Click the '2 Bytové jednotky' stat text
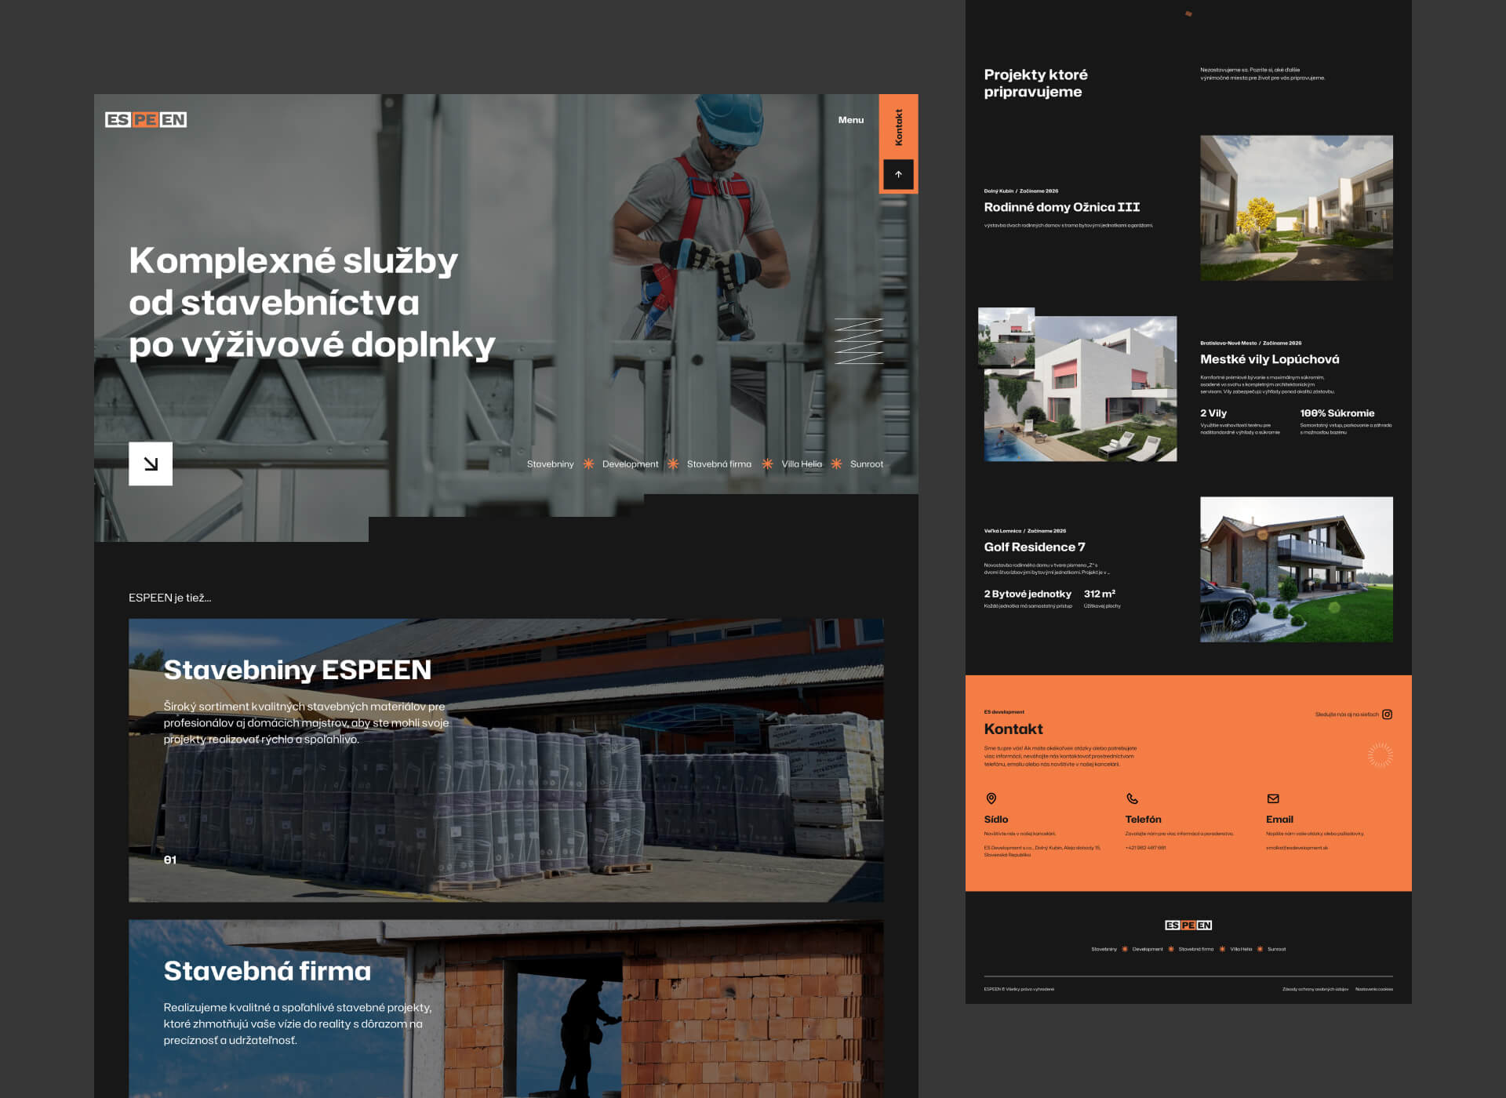This screenshot has width=1506, height=1098. [x=1028, y=594]
